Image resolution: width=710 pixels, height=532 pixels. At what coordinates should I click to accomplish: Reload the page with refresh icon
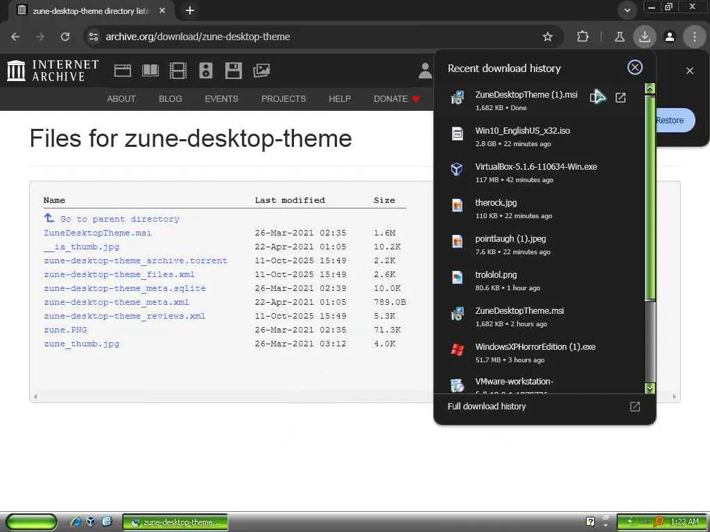pyautogui.click(x=65, y=37)
